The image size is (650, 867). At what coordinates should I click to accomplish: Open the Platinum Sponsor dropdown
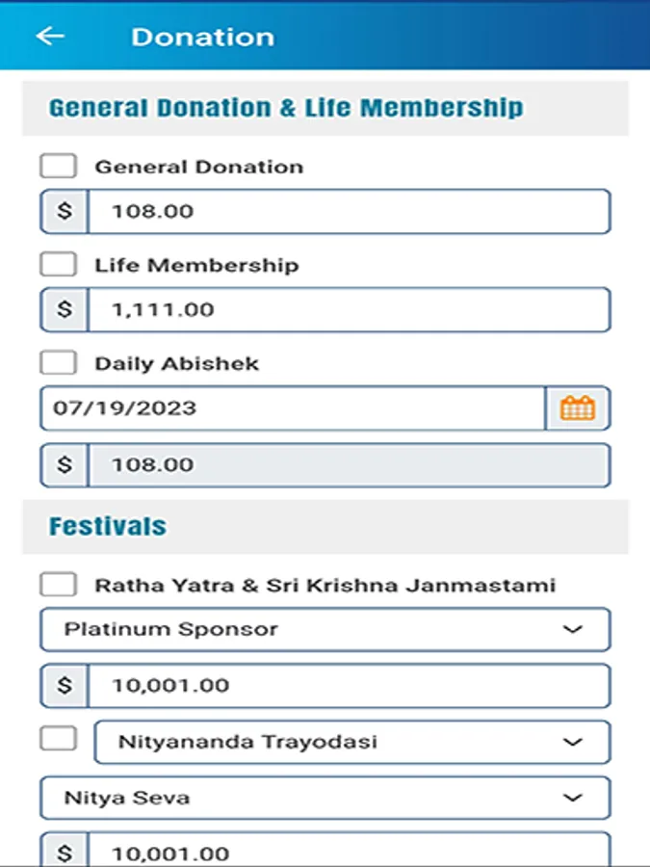325,630
